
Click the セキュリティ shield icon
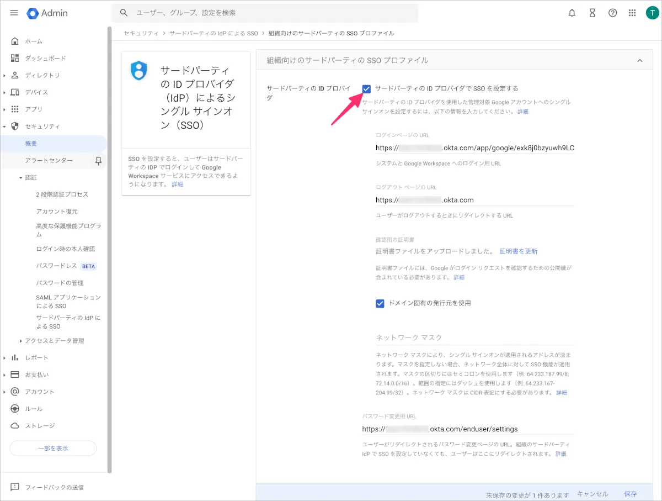point(15,126)
